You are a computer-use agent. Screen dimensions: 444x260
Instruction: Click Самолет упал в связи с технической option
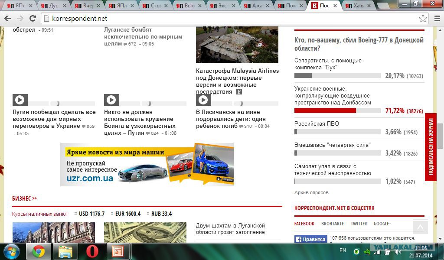point(333,170)
